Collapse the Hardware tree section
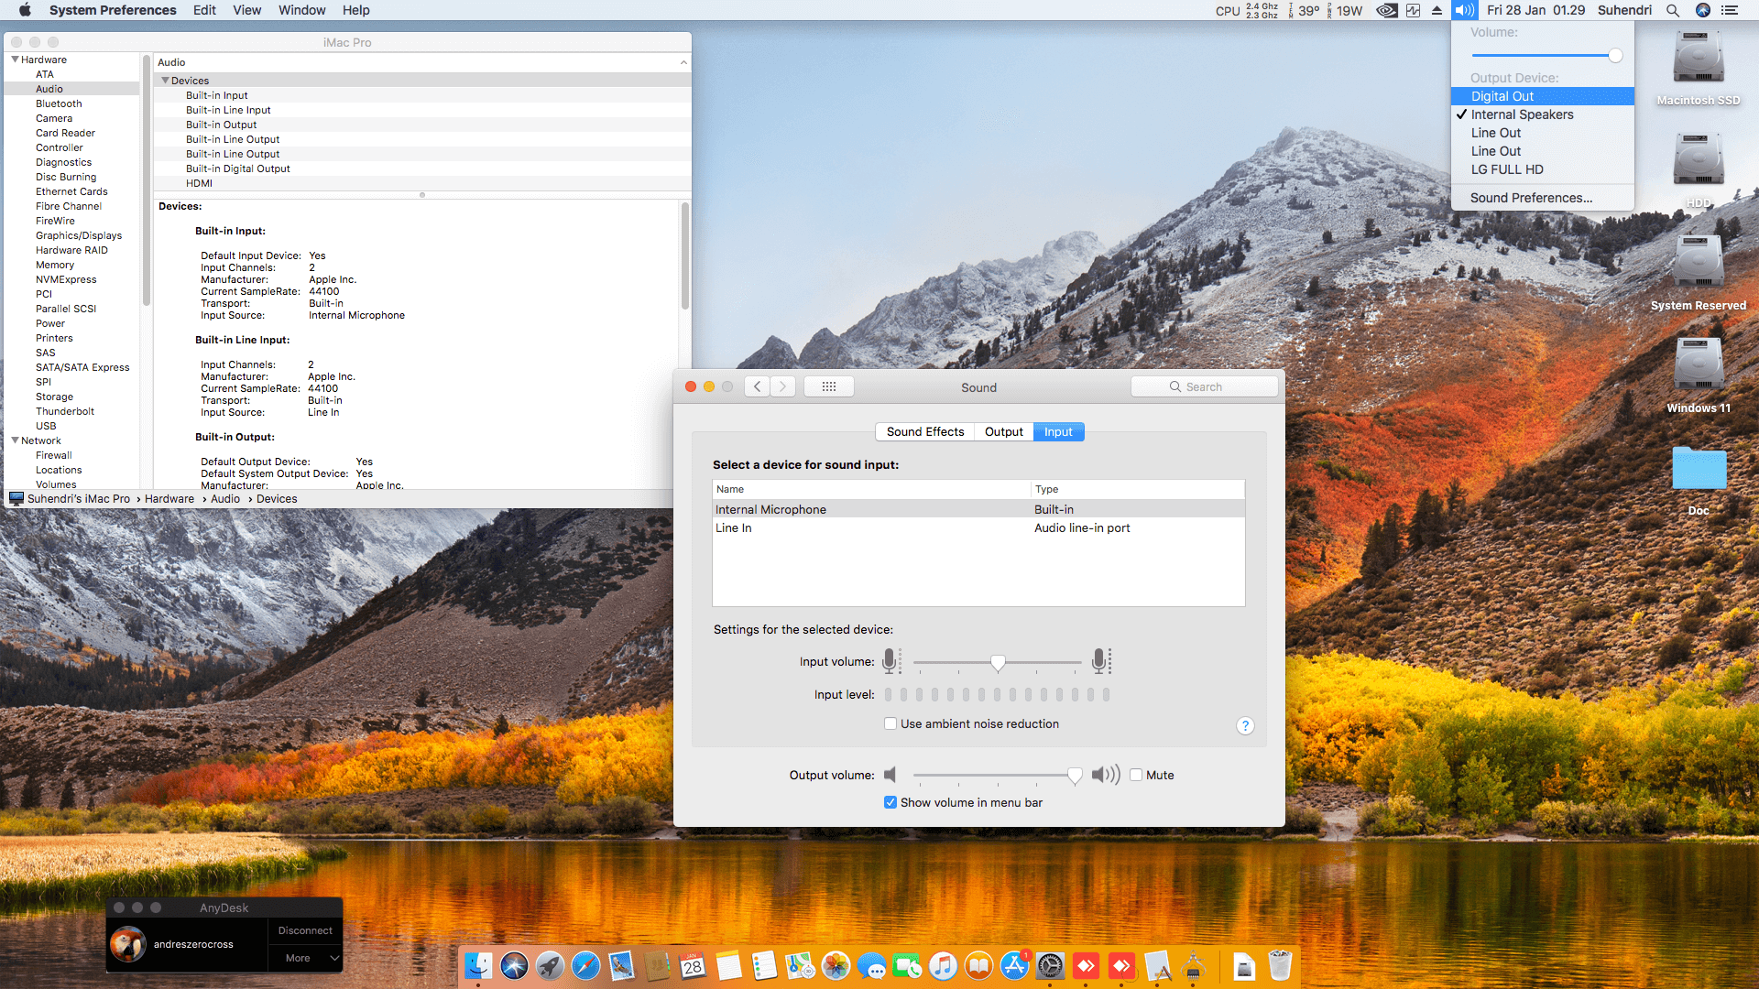The image size is (1759, 989). click(16, 60)
